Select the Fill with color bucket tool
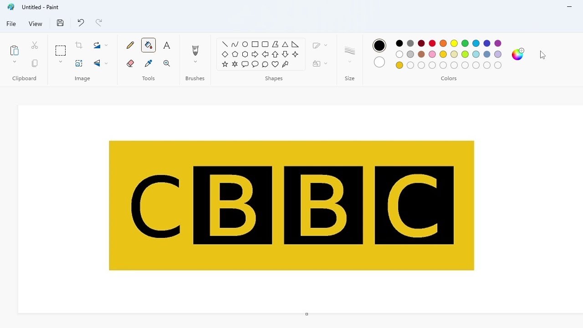This screenshot has width=583, height=328. (148, 45)
